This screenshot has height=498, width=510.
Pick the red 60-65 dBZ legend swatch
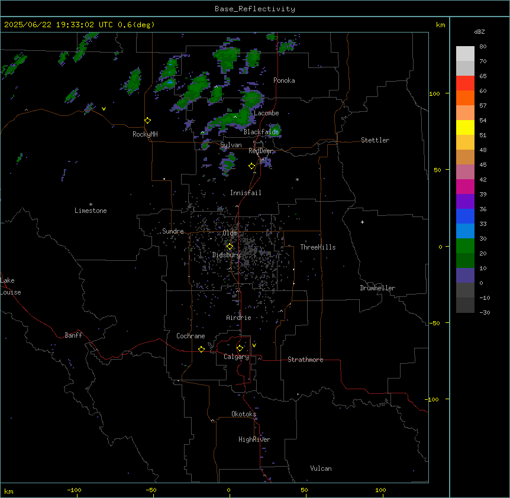[x=465, y=83]
